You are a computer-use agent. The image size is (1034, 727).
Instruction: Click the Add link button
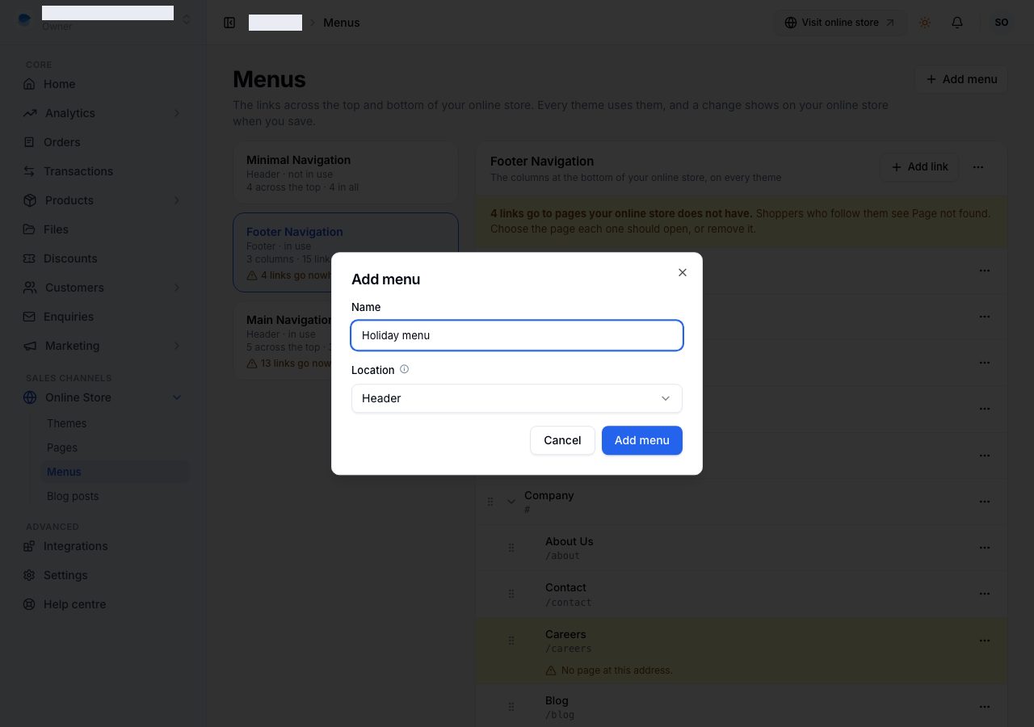coord(919,167)
